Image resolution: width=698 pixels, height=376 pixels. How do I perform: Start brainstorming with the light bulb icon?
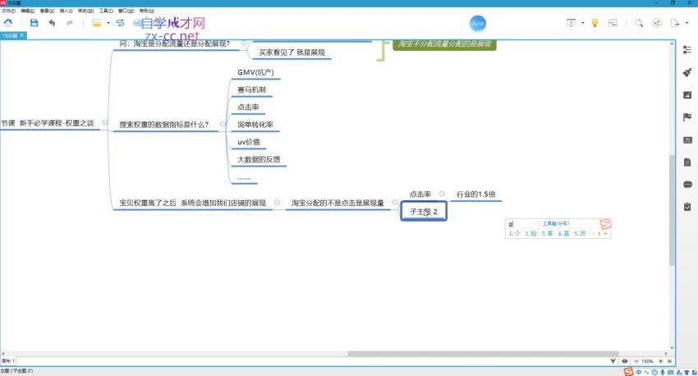pos(595,23)
